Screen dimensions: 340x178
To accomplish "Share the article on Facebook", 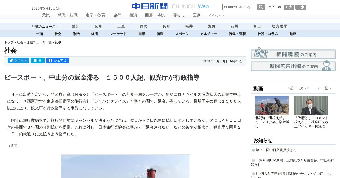I will (x=58, y=60).
